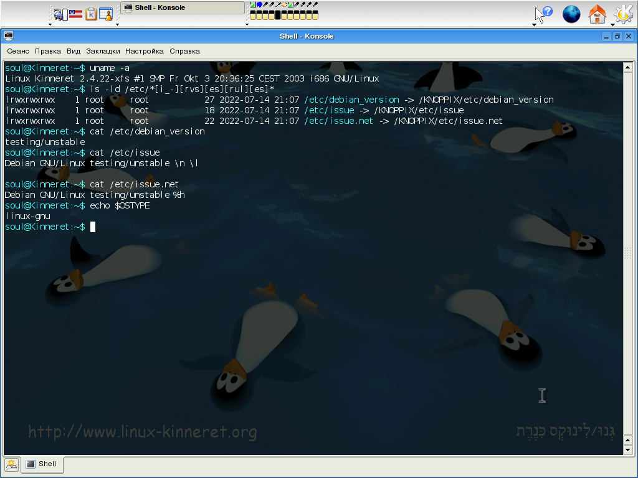This screenshot has width=638, height=478.
Task: Open the Справка menu
Action: [x=184, y=51]
